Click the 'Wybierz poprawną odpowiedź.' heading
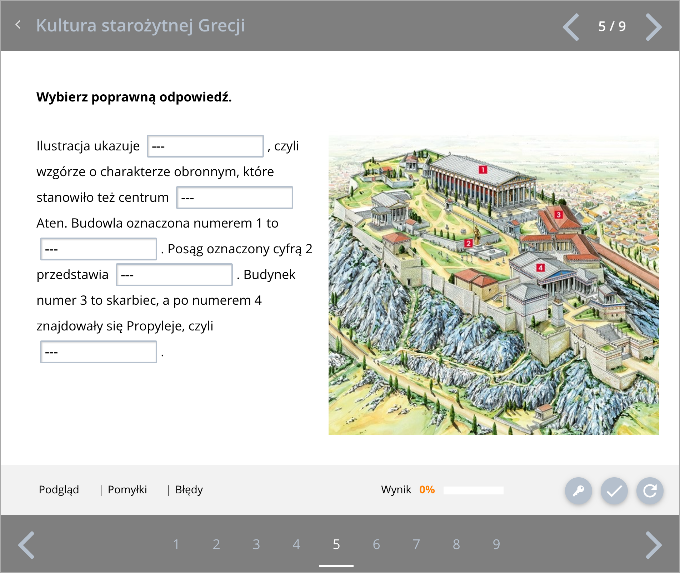Screen dimensions: 680x573 (x=134, y=97)
